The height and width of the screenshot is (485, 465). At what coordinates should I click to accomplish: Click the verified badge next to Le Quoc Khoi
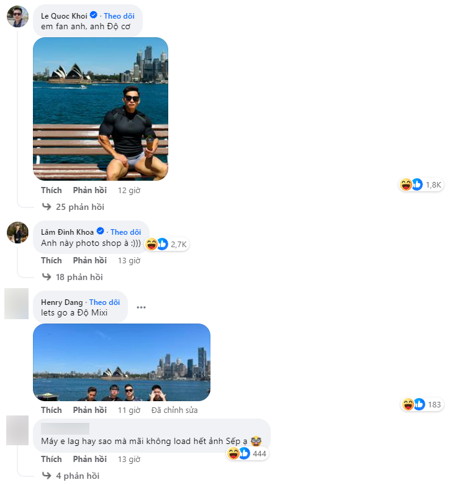pos(93,15)
